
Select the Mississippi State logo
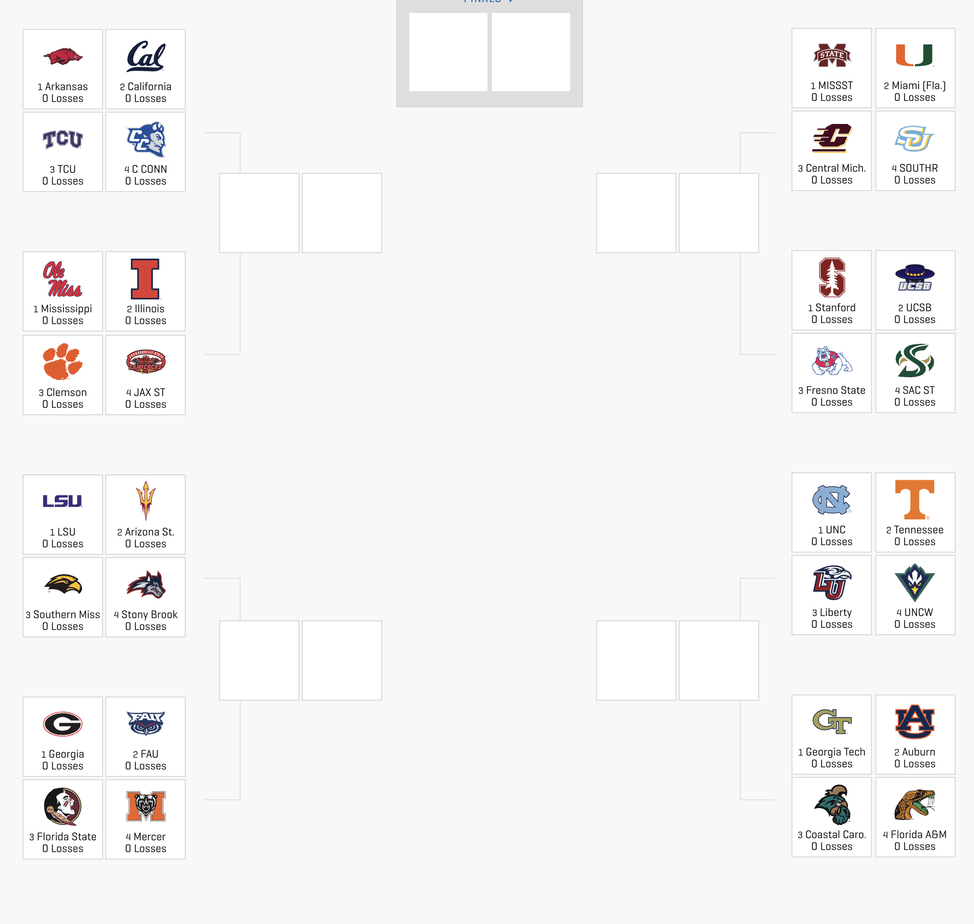tap(832, 55)
